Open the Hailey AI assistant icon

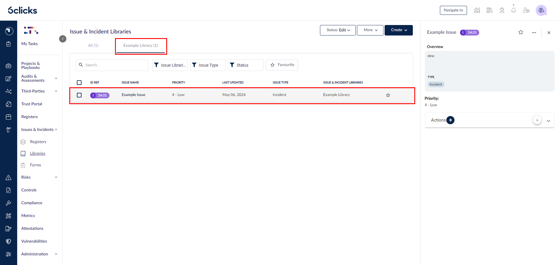coord(502,10)
